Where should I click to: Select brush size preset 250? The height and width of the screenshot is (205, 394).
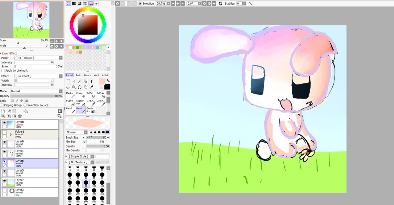coord(85,192)
